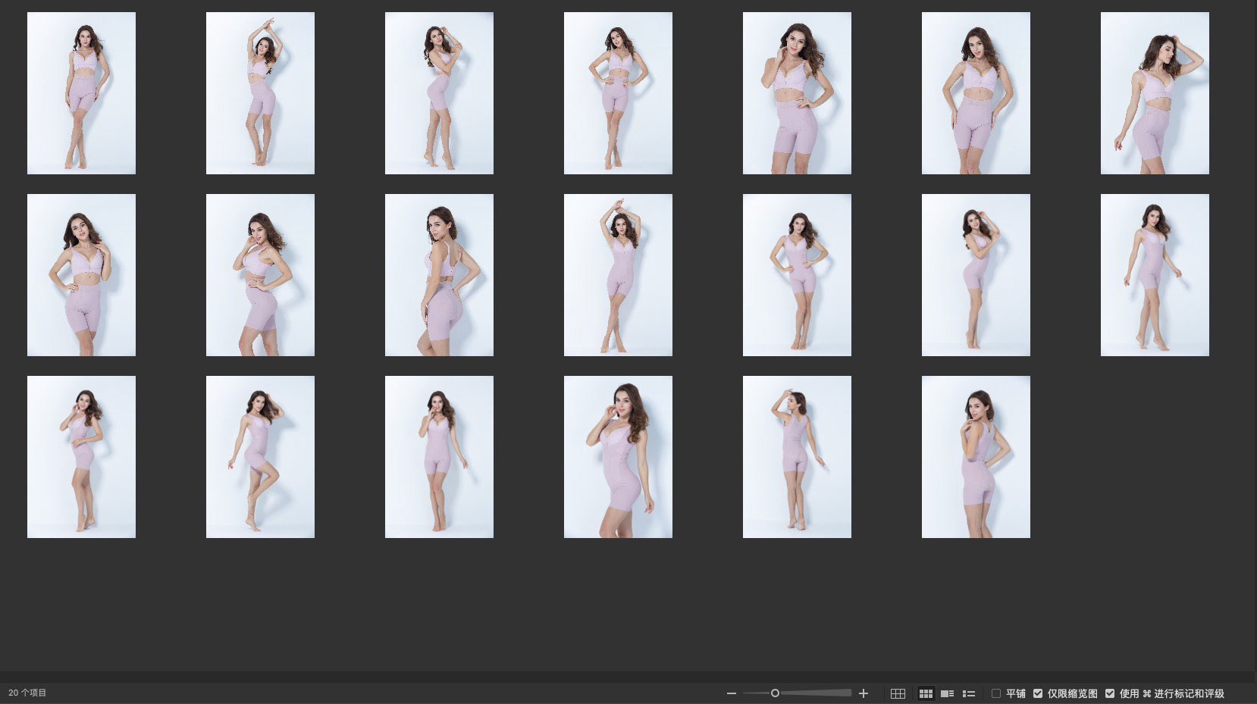The image size is (1257, 704).
Task: Select the fourth thumbnail in the top row
Action: [618, 93]
